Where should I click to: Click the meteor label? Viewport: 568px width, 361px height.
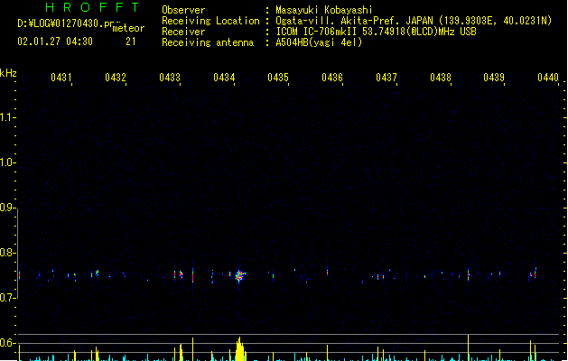[x=128, y=28]
